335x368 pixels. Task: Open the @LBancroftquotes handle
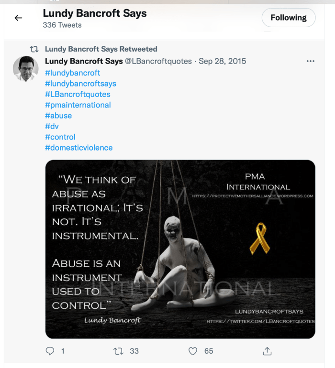tap(158, 61)
